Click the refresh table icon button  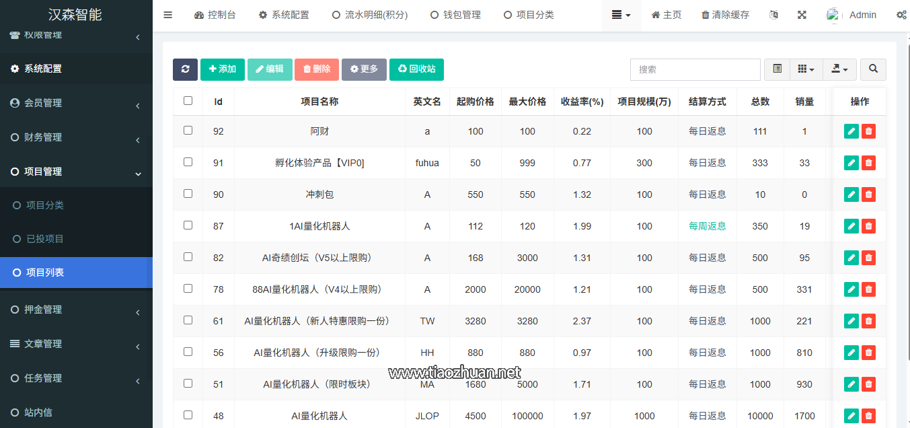185,69
